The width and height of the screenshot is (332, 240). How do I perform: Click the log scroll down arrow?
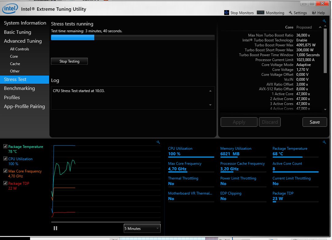click(x=210, y=105)
